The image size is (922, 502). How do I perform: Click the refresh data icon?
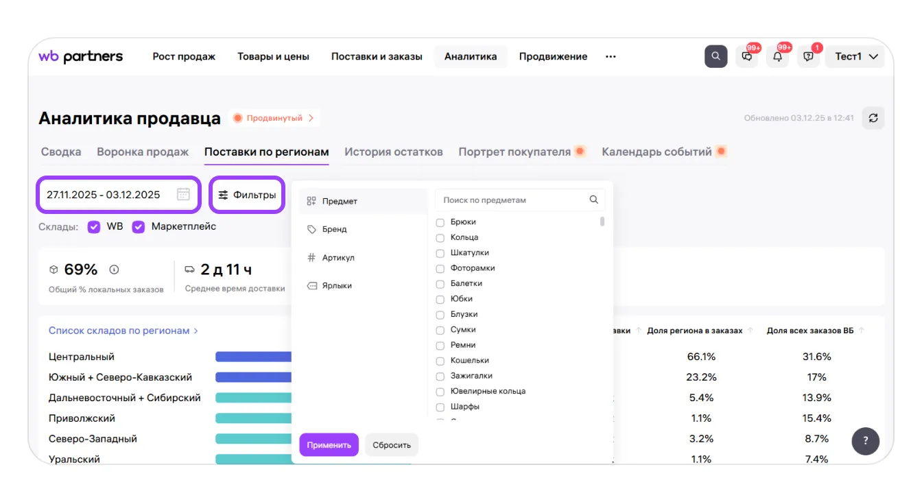[x=873, y=118]
